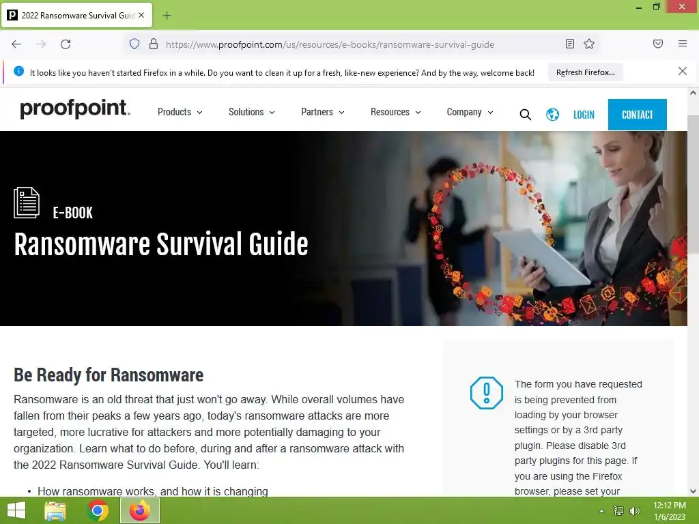
Task: Click the LOGIN link
Action: click(584, 115)
